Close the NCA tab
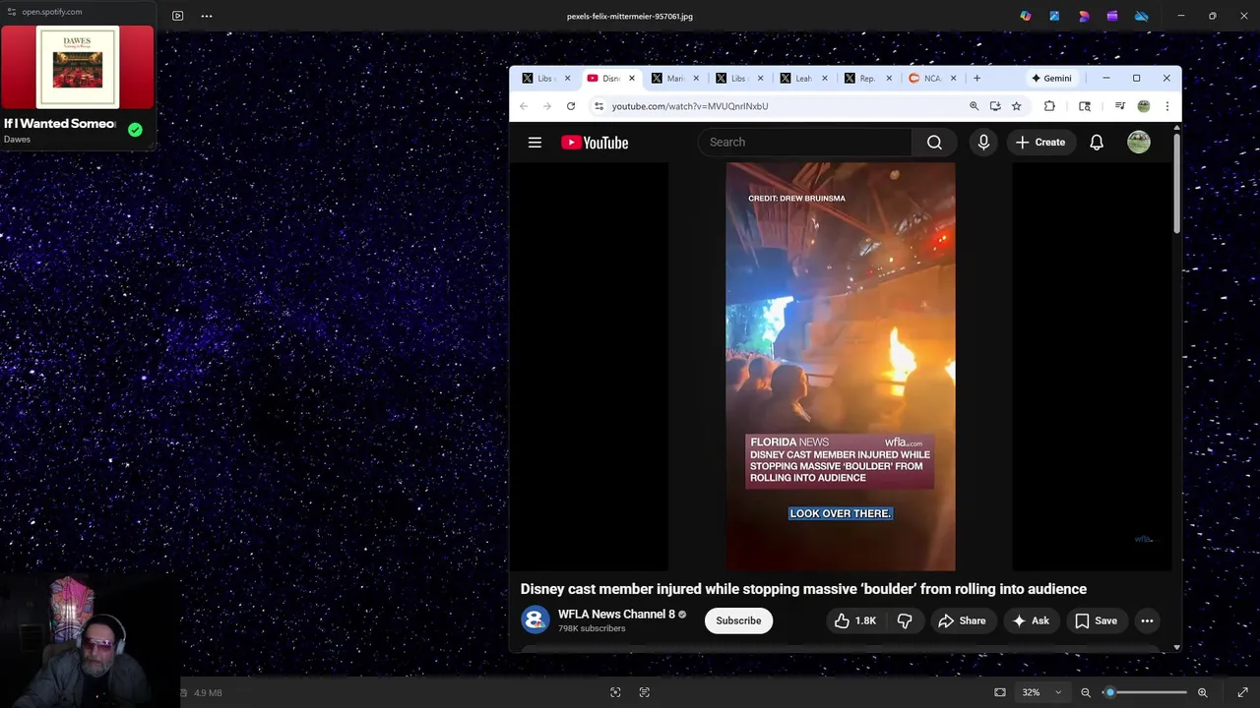The height and width of the screenshot is (708, 1260). tap(954, 79)
